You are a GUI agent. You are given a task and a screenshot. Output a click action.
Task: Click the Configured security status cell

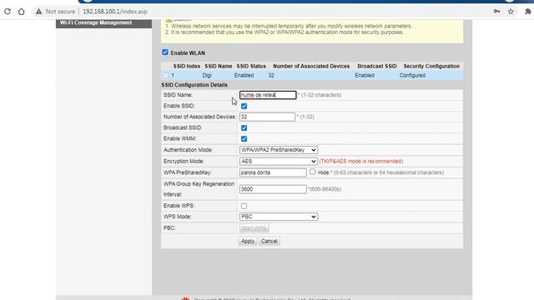coord(412,76)
